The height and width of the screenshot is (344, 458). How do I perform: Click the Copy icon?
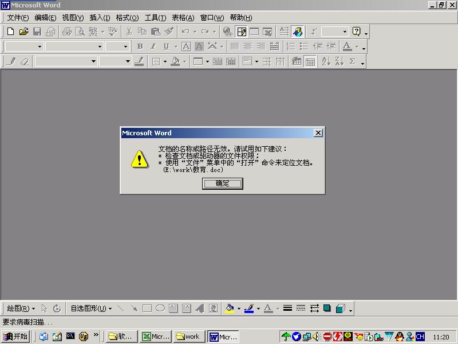click(142, 32)
